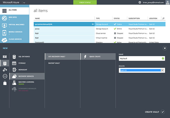Select Machine Learning menu entry
Image resolution: width=170 pixels, height=118 pixels.
tap(27, 83)
